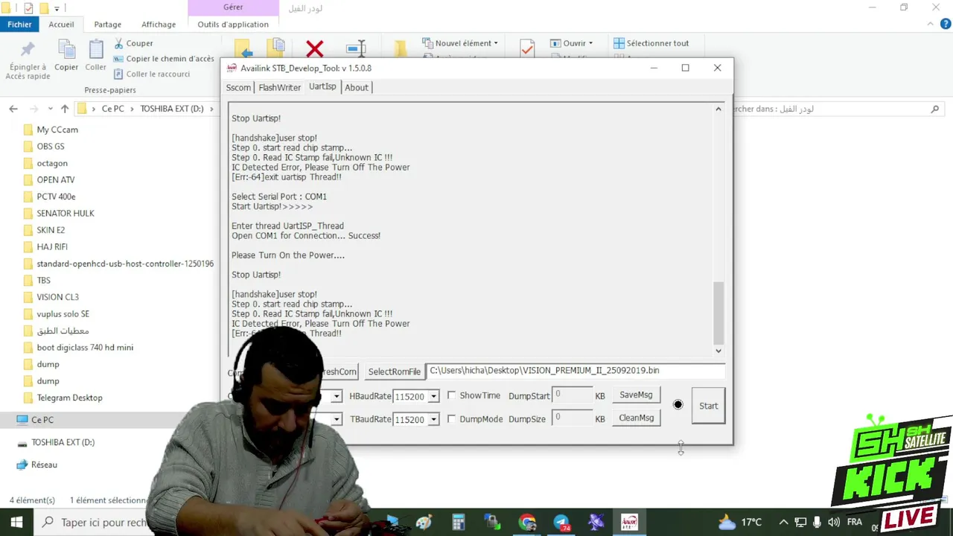Open Telegram from the taskbar
953x536 pixels.
click(x=561, y=522)
